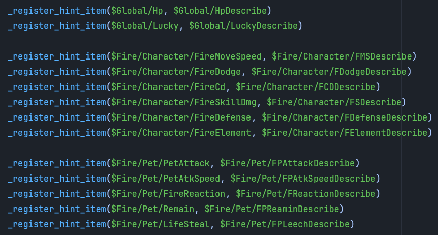
Task: Click the $Fire/Pet/FPReaminDescribe node path
Action: (x=273, y=209)
